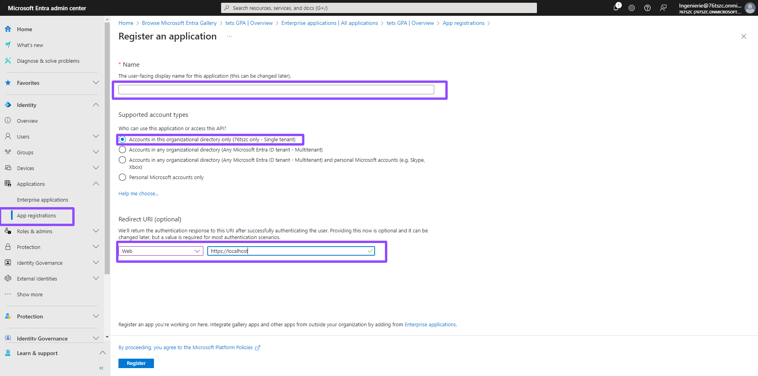Open Diagnose & solve problems
Viewport: 758px width, 376px height.
point(48,61)
